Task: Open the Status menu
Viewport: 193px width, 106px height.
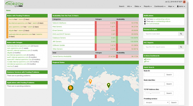Action: click(138, 6)
